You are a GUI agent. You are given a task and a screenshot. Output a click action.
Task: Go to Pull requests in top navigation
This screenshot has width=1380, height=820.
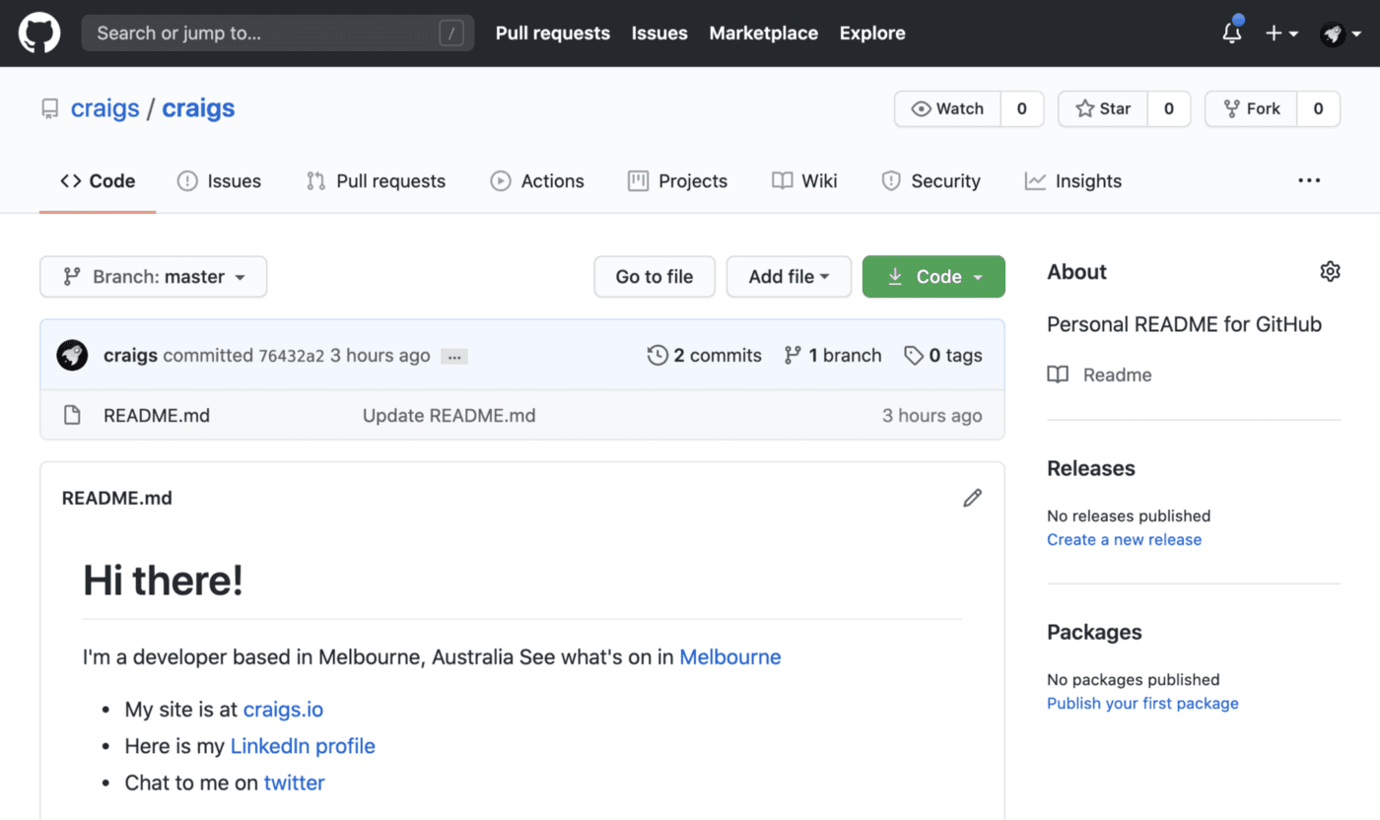tap(553, 33)
